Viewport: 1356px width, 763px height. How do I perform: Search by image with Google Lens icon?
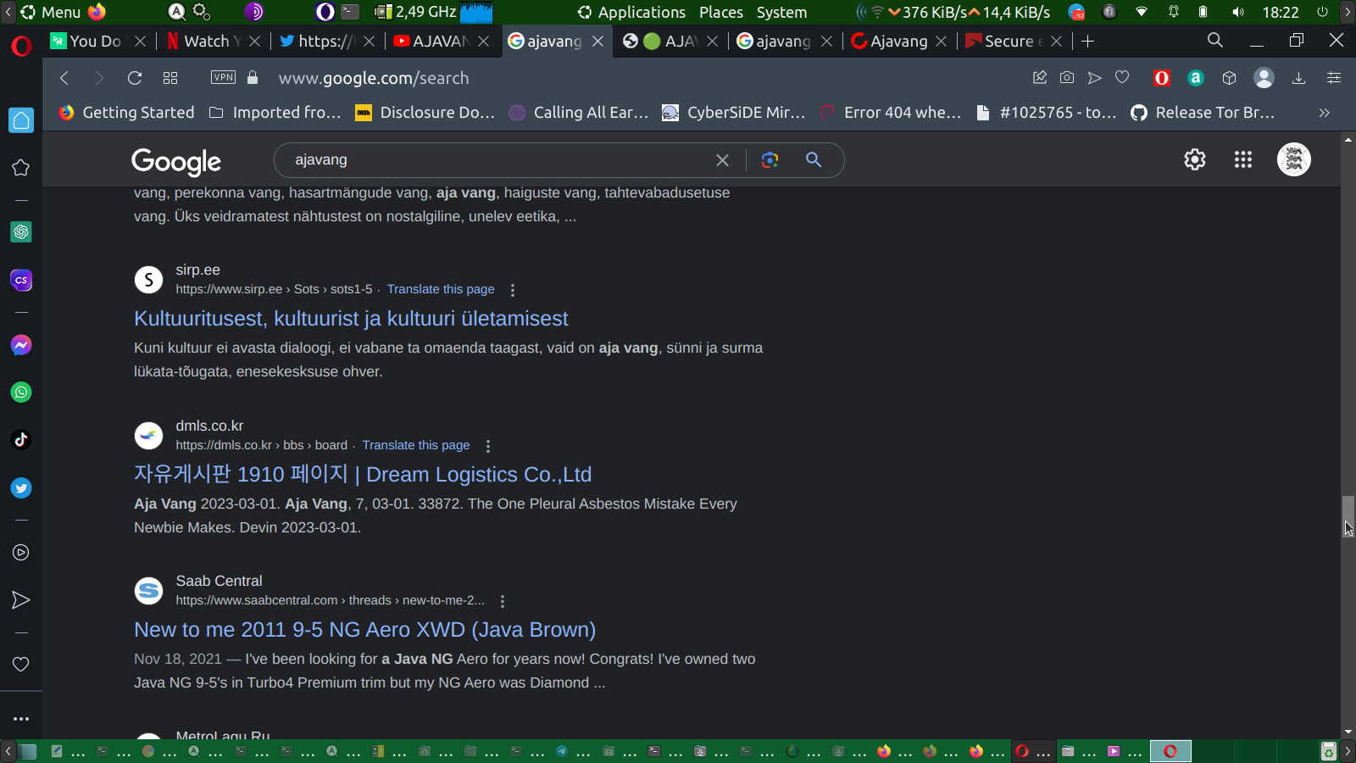click(x=770, y=160)
